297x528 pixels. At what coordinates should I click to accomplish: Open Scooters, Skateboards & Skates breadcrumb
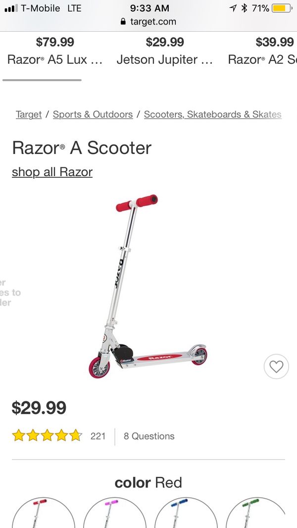click(213, 114)
